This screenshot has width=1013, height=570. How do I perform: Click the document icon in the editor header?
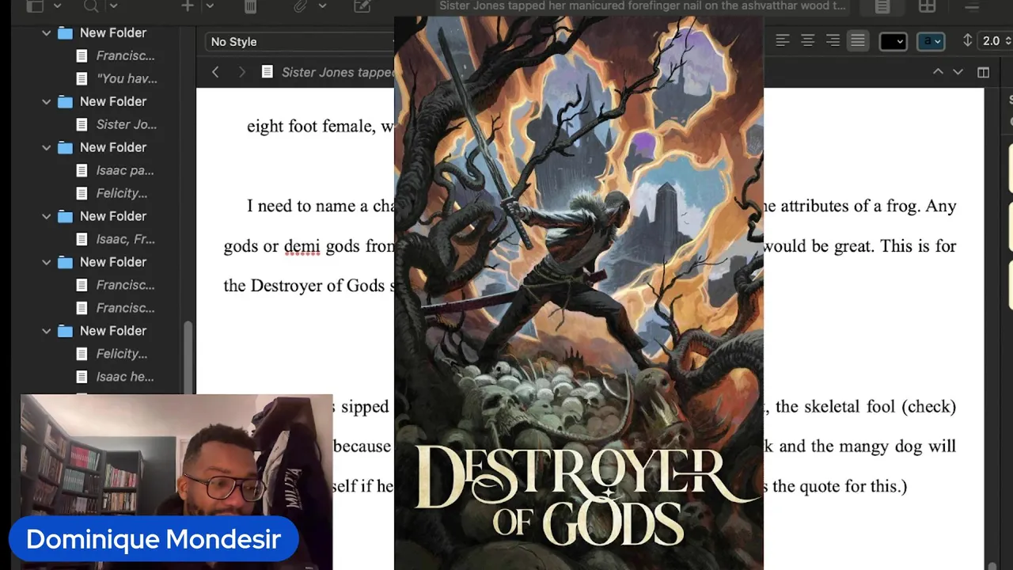click(x=267, y=72)
